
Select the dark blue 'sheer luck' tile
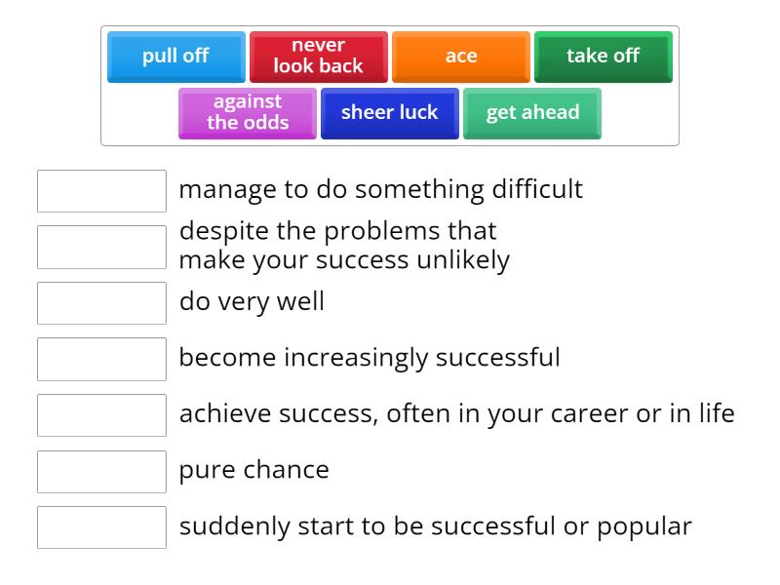389,113
